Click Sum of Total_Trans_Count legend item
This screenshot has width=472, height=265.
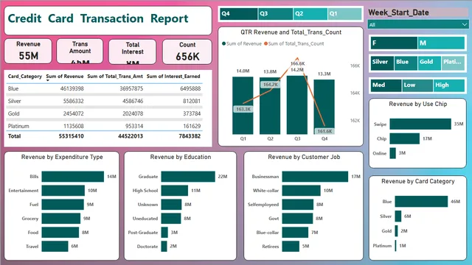294,43
